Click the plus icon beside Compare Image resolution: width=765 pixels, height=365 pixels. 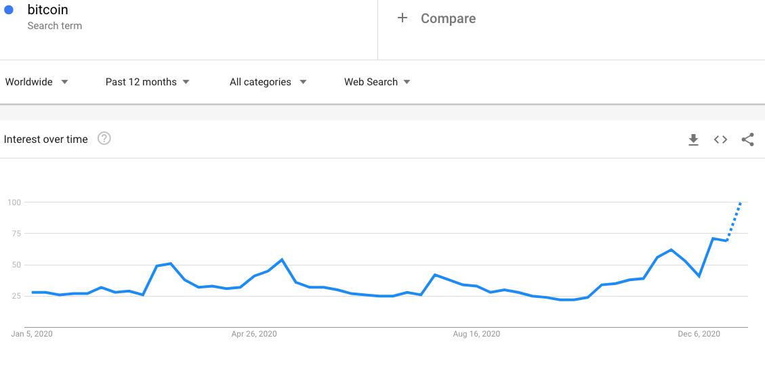coord(402,18)
